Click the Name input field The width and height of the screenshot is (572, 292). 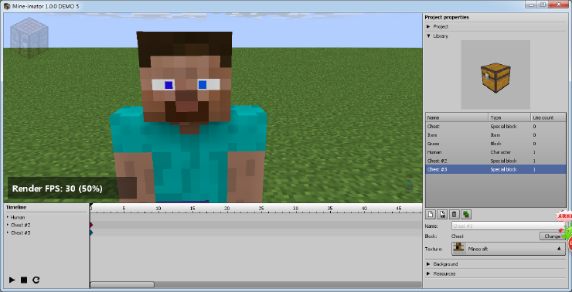[x=508, y=226]
